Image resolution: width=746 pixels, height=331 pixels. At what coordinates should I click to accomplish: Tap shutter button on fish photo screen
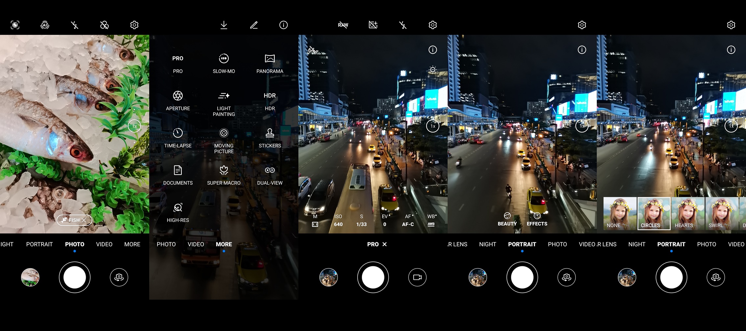point(75,277)
